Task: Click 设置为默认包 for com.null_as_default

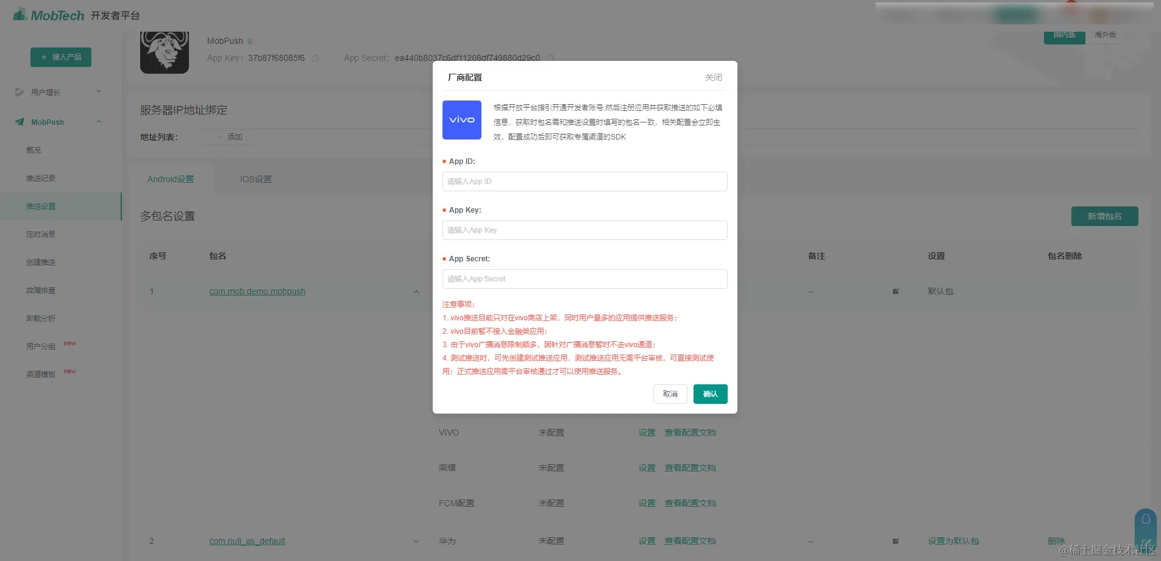Action: click(953, 541)
